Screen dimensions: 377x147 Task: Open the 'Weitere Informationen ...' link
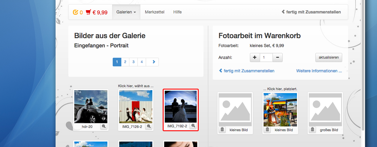[x=319, y=71]
